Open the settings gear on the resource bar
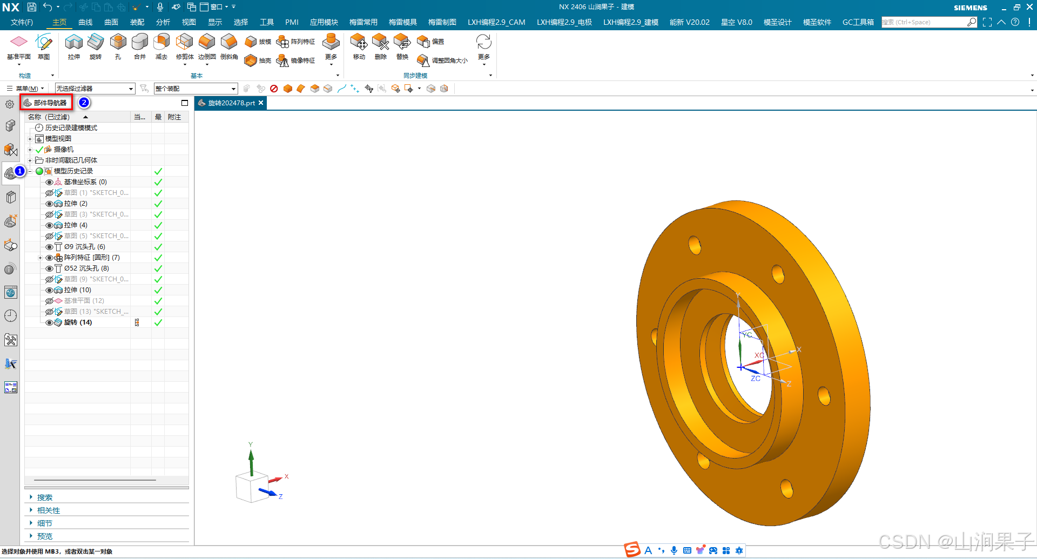The image size is (1037, 559). (10, 104)
